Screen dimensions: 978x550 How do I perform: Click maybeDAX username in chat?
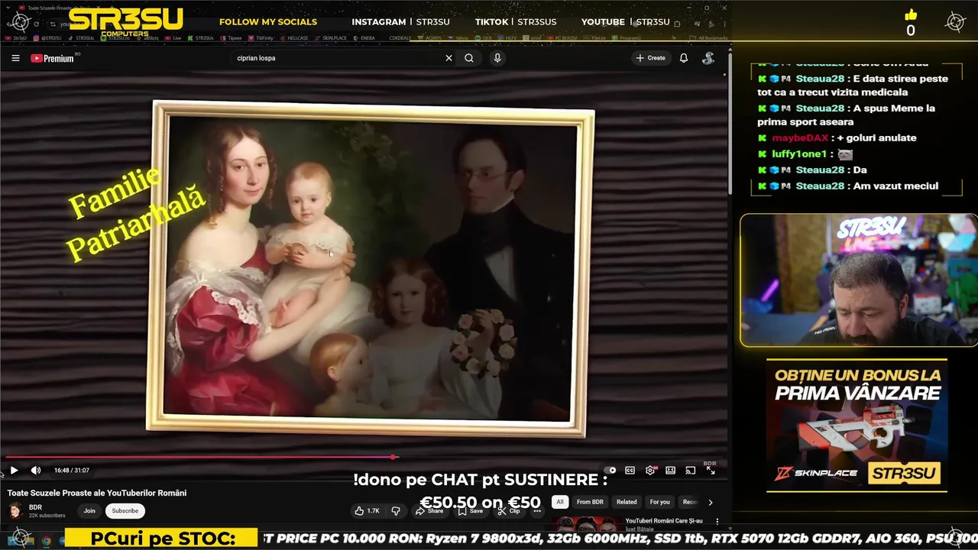pyautogui.click(x=799, y=138)
